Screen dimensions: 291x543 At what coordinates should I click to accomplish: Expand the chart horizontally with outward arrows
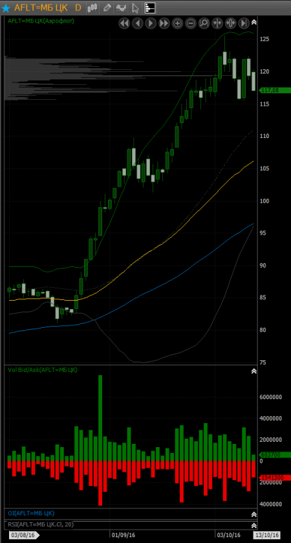point(230,23)
